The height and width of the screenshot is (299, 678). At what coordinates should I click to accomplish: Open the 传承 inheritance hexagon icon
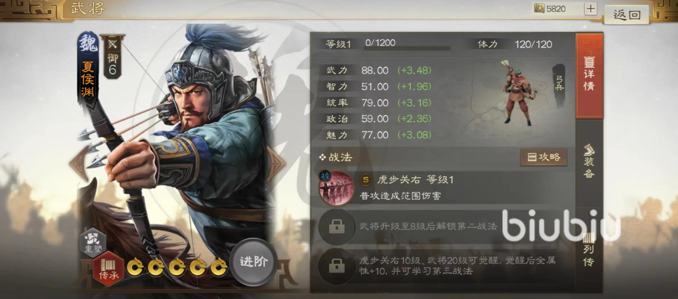[109, 270]
